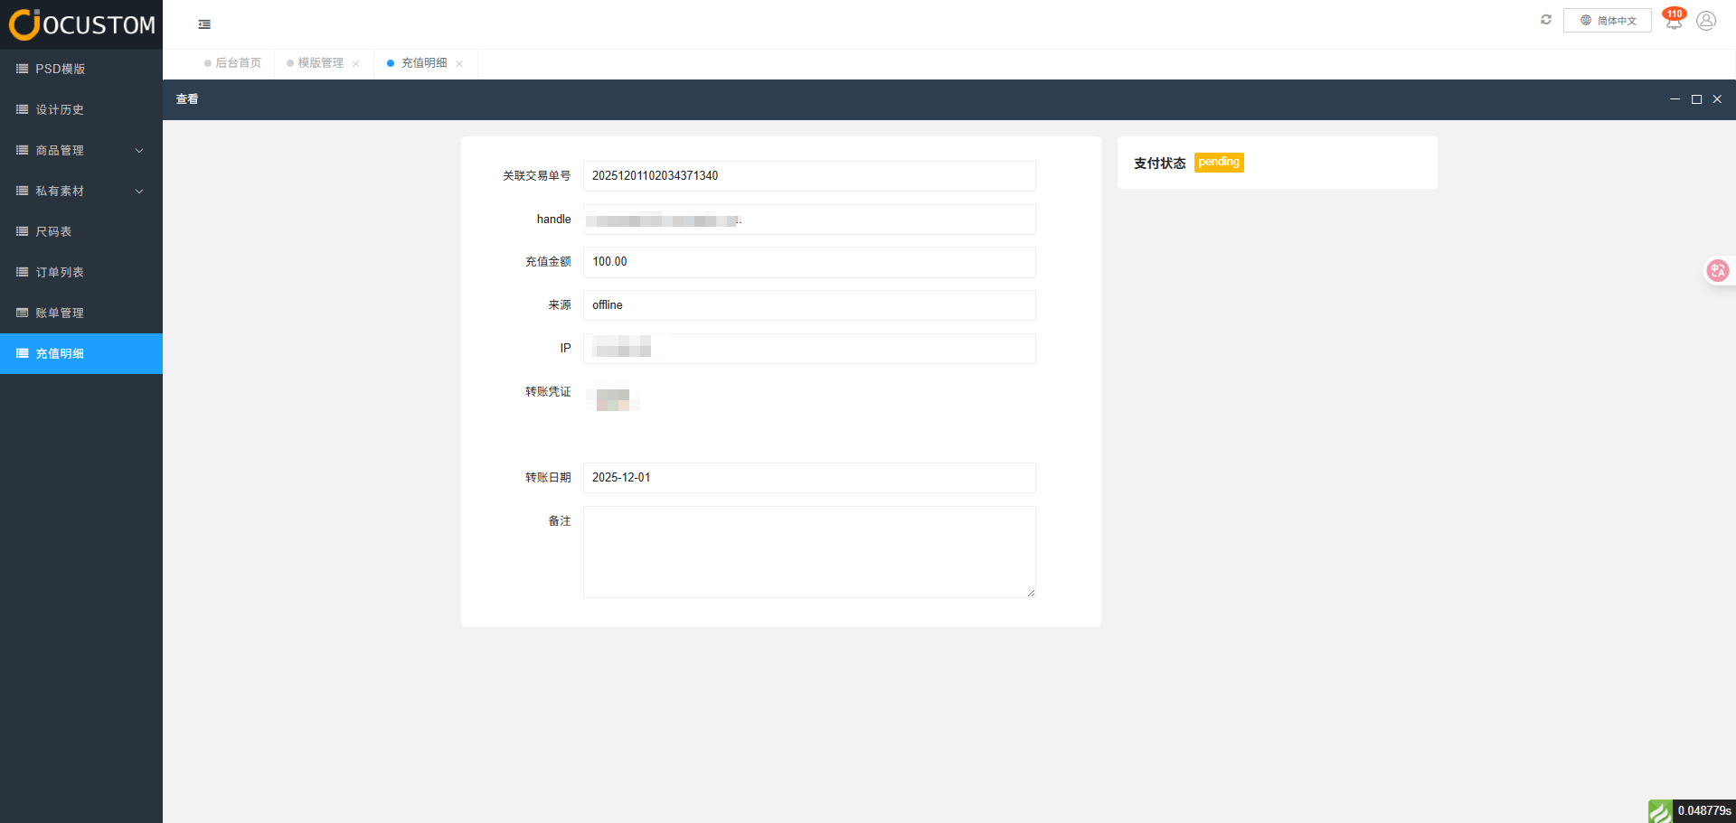Open notifications bell with 110 badge
1736x823 pixels.
(x=1674, y=21)
